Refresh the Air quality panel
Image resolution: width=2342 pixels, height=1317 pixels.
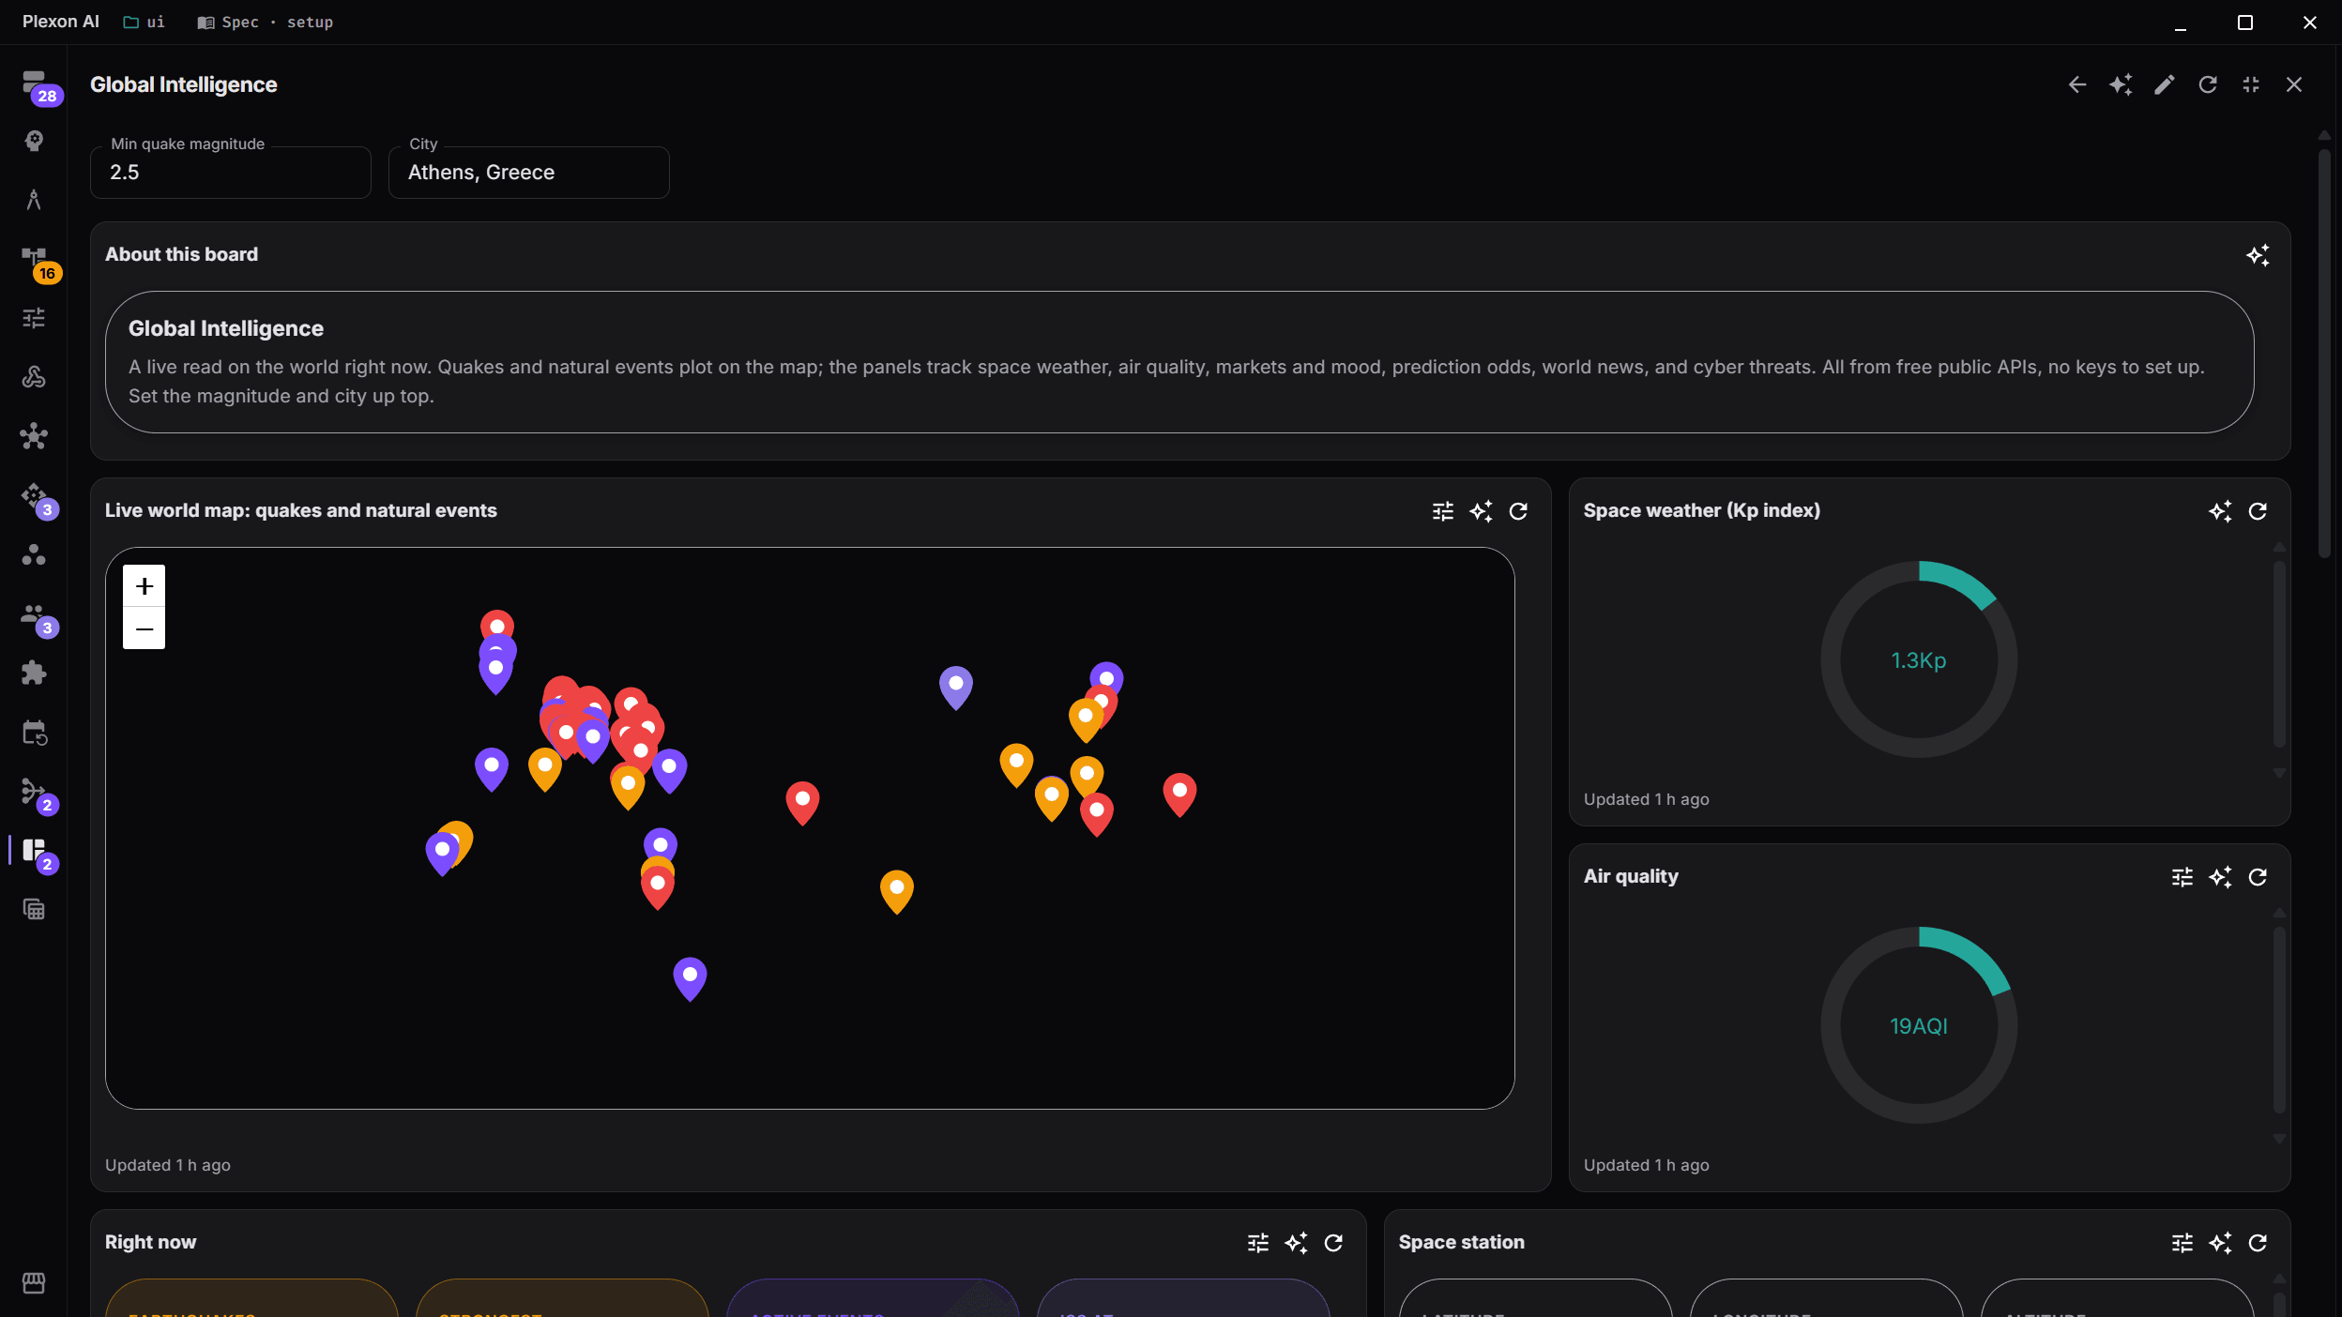[x=2258, y=877]
